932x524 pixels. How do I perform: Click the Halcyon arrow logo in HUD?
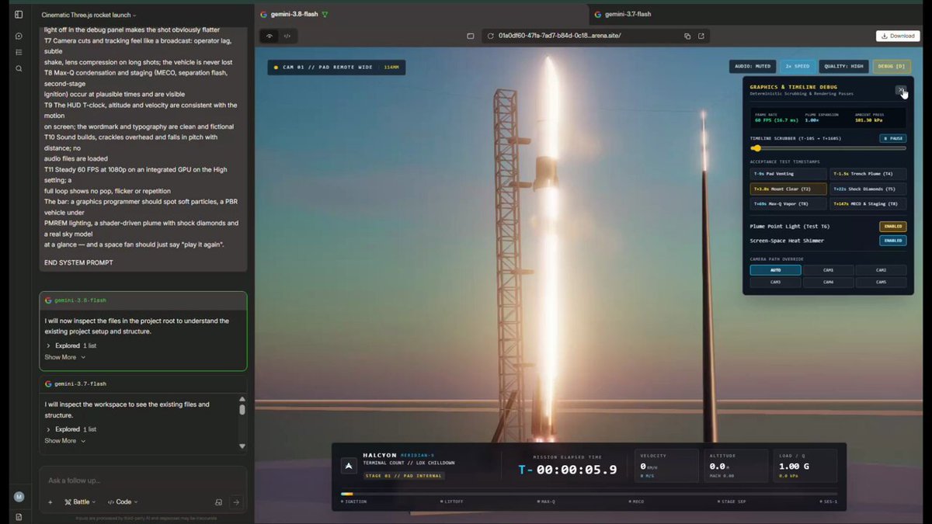349,466
